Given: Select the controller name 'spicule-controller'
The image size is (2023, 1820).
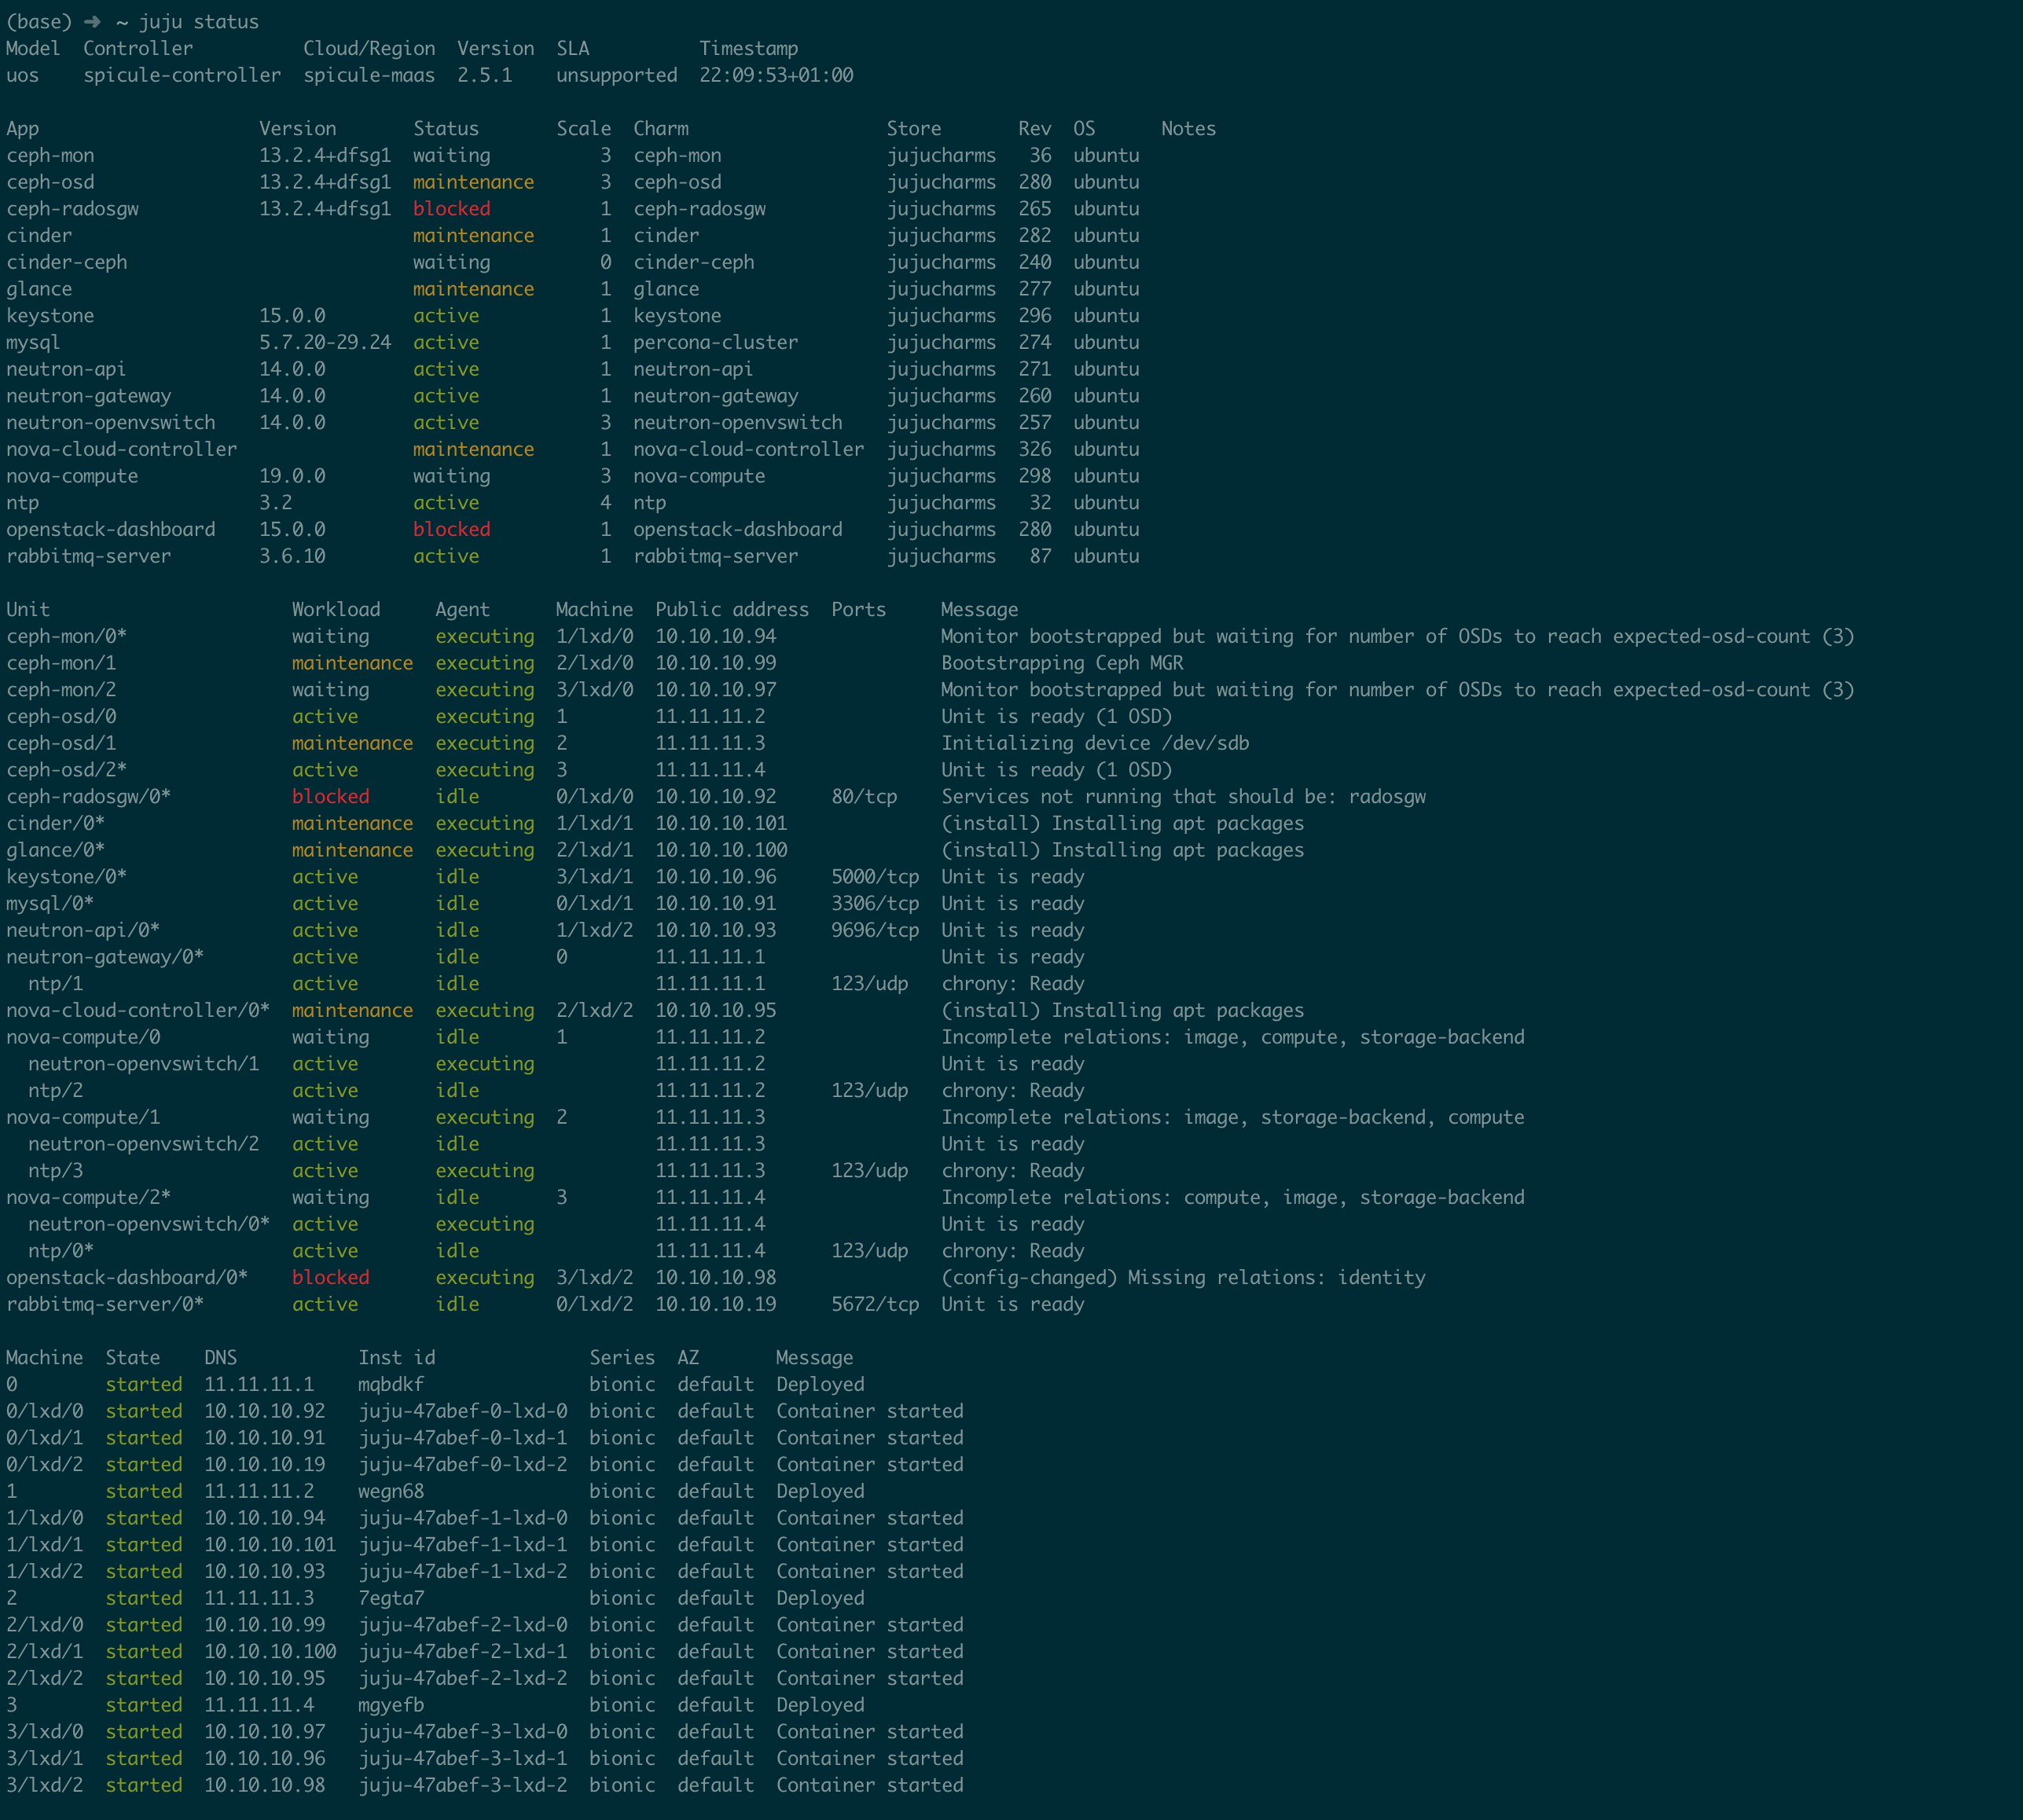Looking at the screenshot, I should click(x=182, y=75).
